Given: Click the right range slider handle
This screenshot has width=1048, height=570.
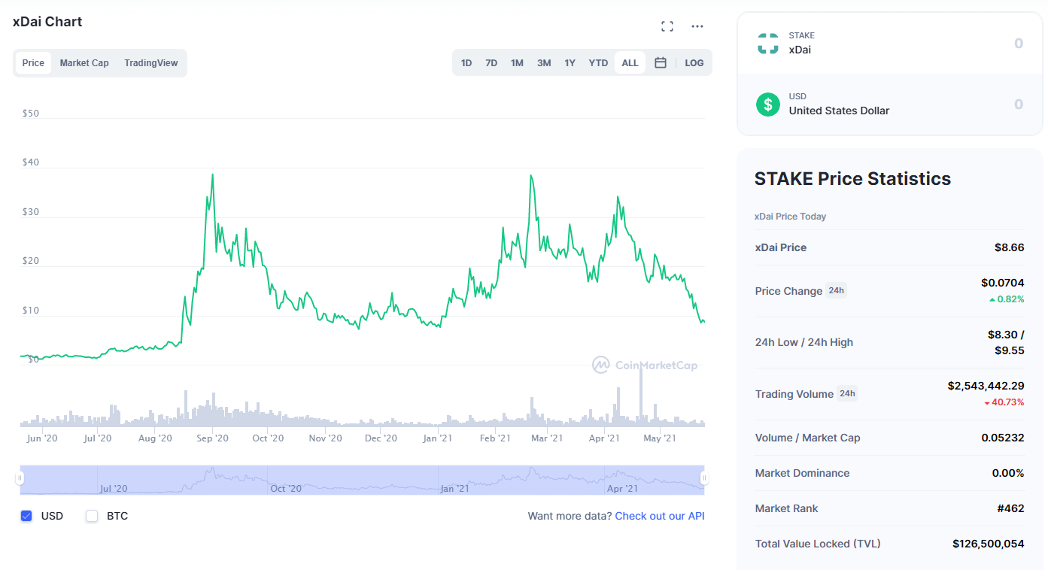Looking at the screenshot, I should [704, 478].
